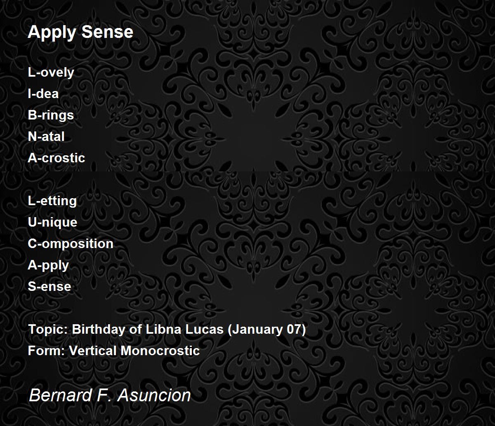495x426 pixels.
Task: Click the line S-ense
Action: 49,287
